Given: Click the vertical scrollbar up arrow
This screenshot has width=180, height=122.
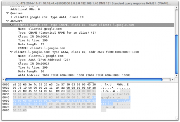Looking at the screenshot, I should pyautogui.click(x=177, y=7).
